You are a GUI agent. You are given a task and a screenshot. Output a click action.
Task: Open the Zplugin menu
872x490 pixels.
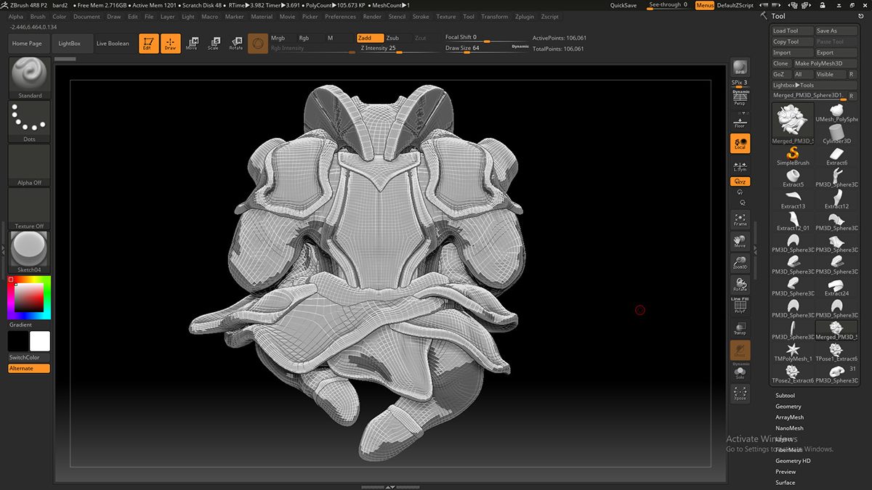tap(524, 17)
